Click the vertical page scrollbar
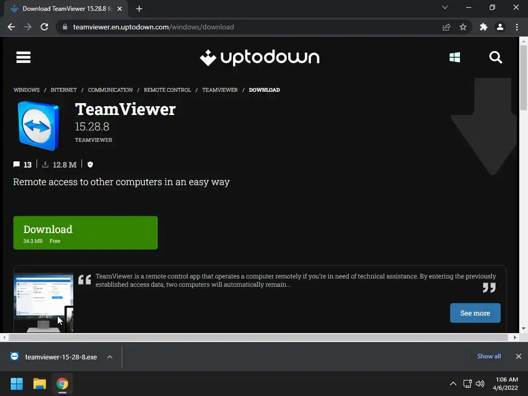 click(x=523, y=78)
